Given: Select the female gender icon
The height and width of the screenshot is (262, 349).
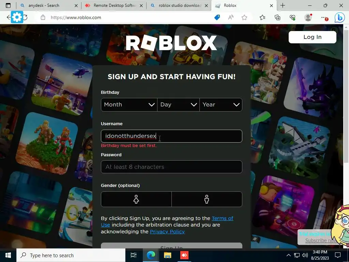Looking at the screenshot, I should pos(136,199).
